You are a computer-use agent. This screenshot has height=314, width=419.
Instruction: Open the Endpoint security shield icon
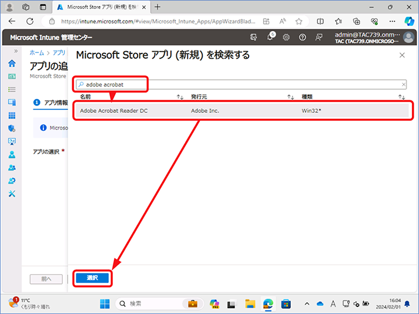tap(12, 129)
